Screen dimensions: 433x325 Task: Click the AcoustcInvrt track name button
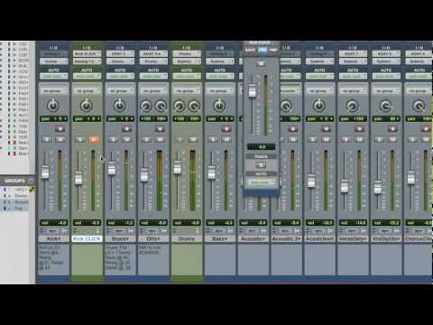(x=319, y=238)
